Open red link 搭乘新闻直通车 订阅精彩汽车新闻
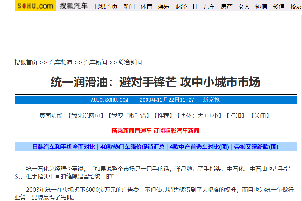The height and width of the screenshot is (201, 302). pos(155,131)
